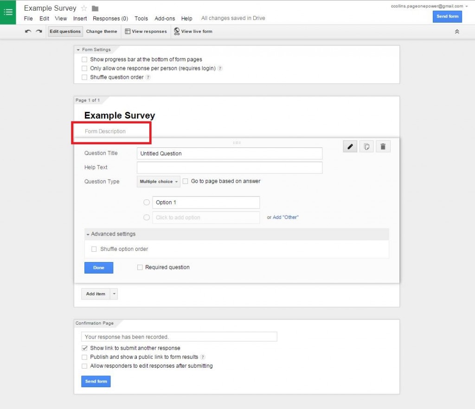The image size is (475, 409).
Task: Click the move to folder icon
Action: pyautogui.click(x=96, y=8)
